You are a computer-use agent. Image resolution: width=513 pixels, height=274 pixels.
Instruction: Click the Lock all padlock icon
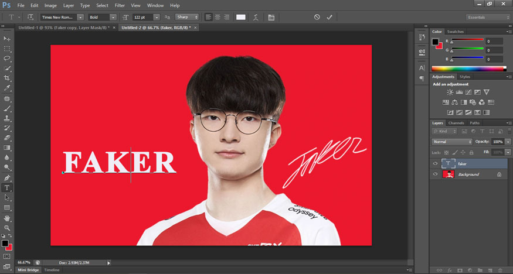(x=471, y=152)
